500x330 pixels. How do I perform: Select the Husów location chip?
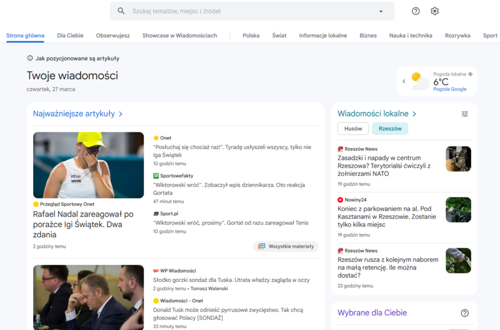coord(353,129)
